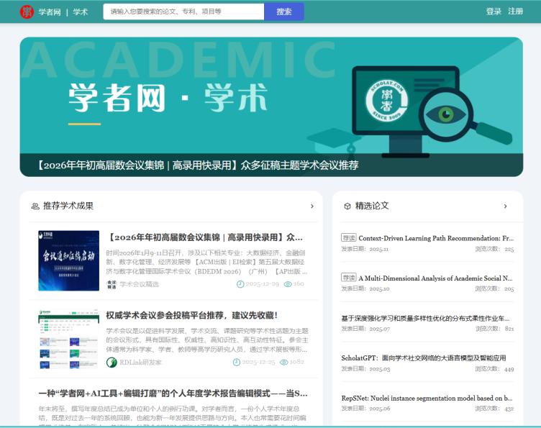Open paper A Multi-Dimensional Analysis of Academic Social
Viewport: 541px width, 428px height.
coord(435,278)
